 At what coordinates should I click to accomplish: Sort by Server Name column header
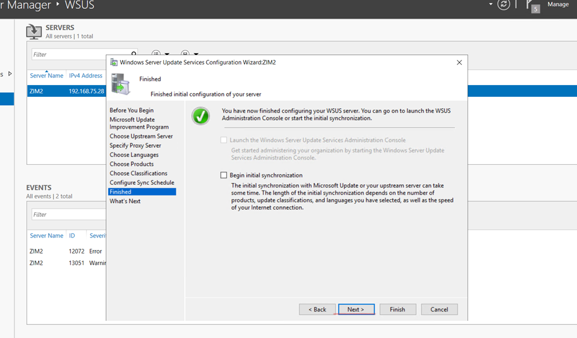[46, 76]
